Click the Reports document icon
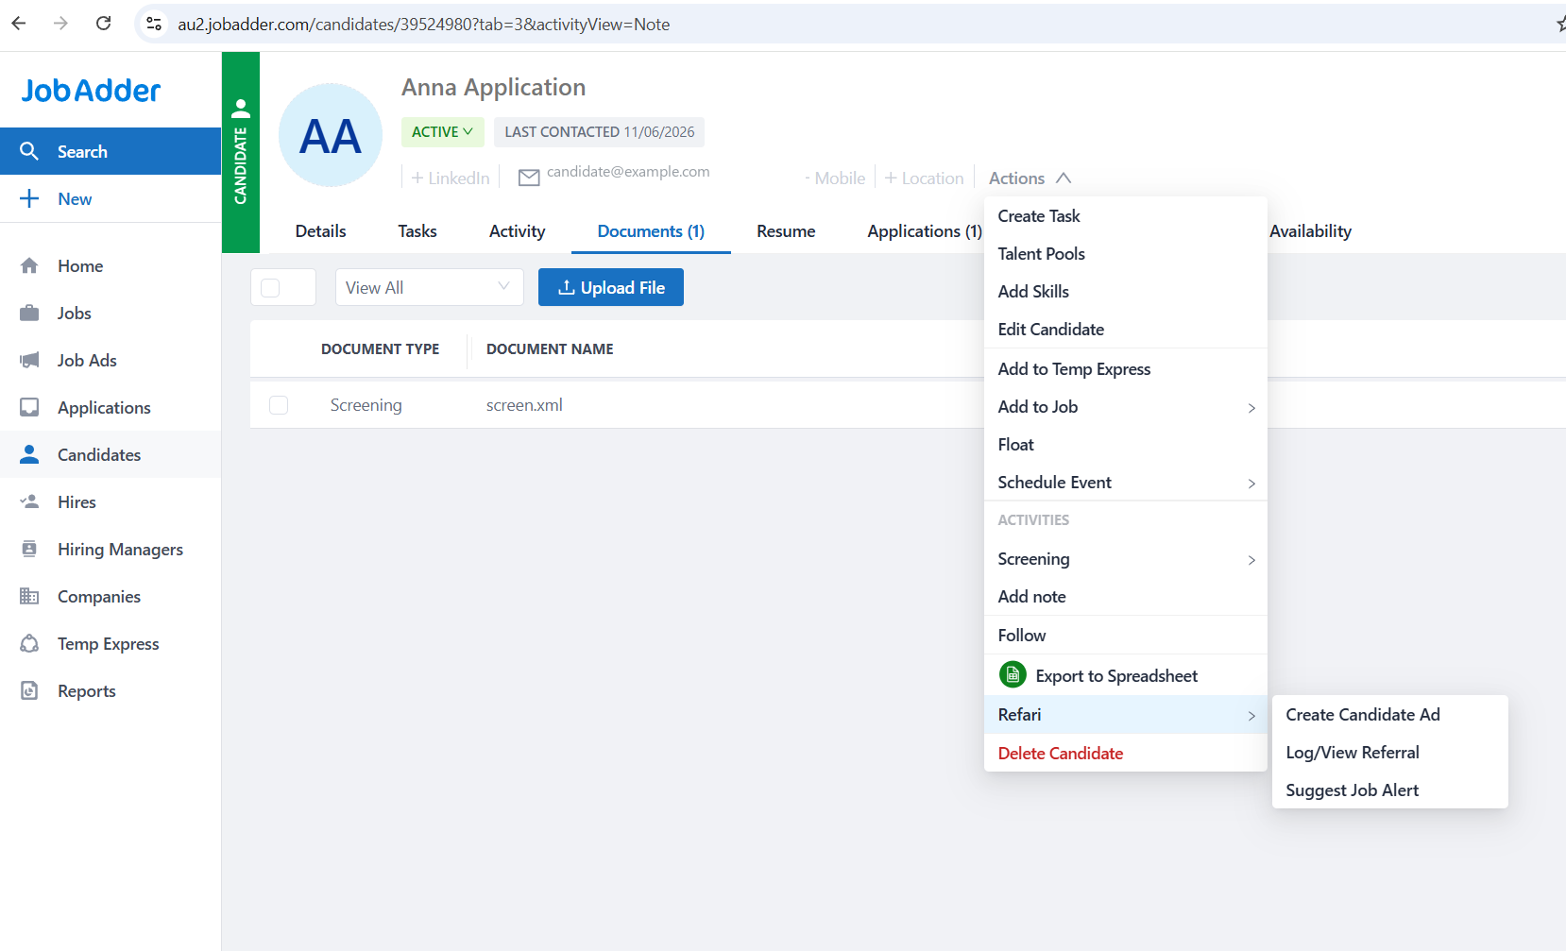Viewport: 1566px width, 951px height. point(29,691)
